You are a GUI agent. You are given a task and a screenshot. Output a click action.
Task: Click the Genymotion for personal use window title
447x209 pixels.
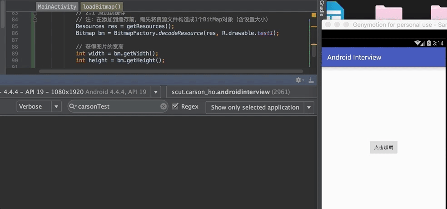tap(400, 25)
